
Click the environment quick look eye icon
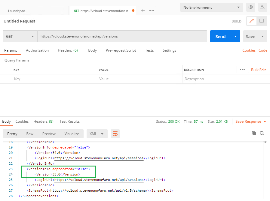coord(250,7)
